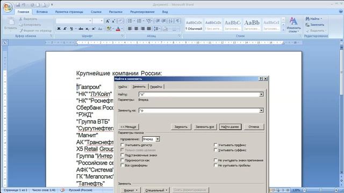344x193 pixels.
Task: Open the font size dropdown
Action: 102,21
